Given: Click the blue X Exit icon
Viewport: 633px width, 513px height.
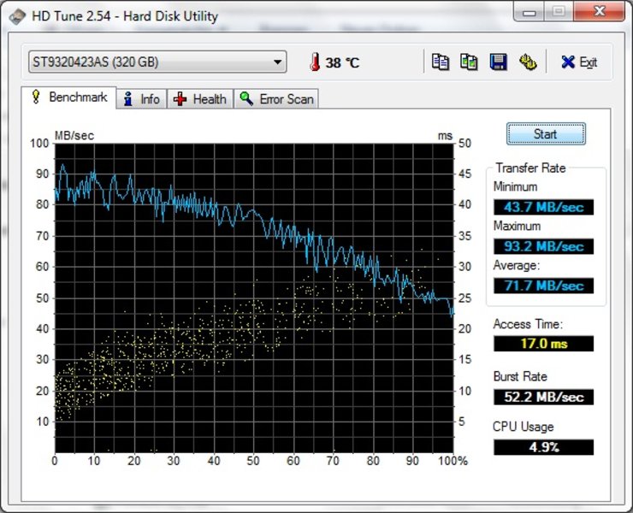Looking at the screenshot, I should point(568,62).
